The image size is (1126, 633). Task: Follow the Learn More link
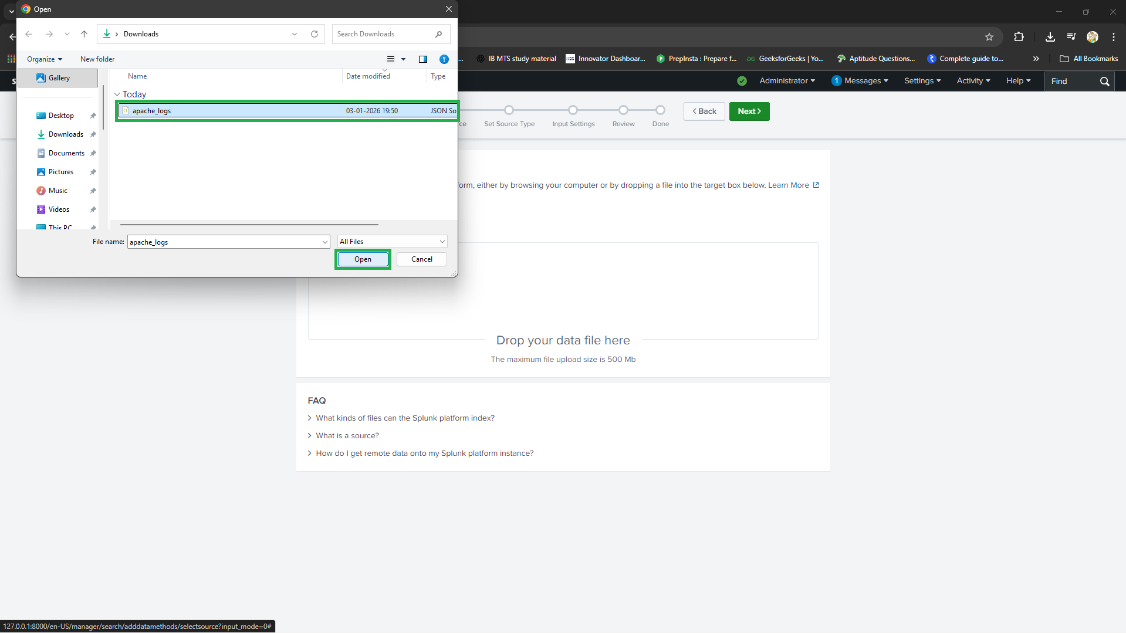pyautogui.click(x=793, y=185)
